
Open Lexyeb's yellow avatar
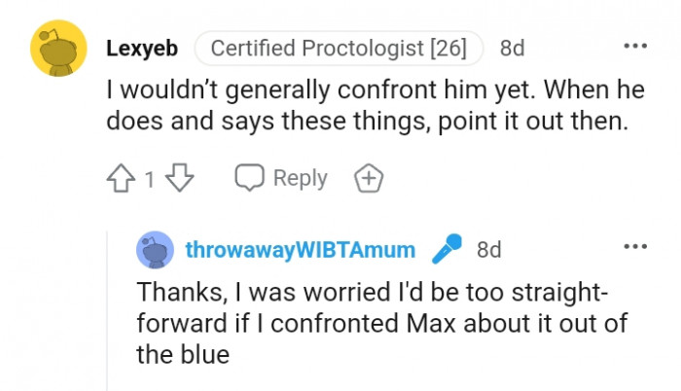tap(58, 49)
